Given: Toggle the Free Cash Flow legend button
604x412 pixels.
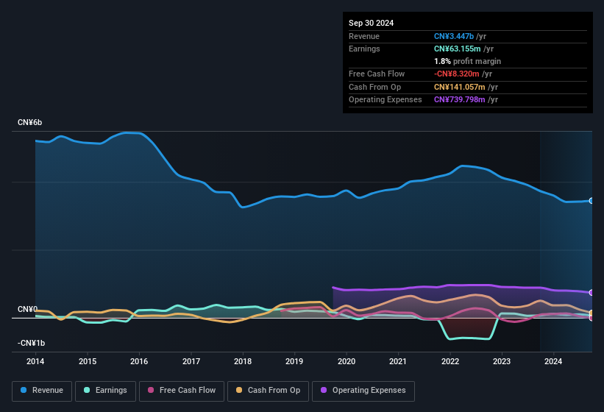Looking at the screenshot, I should 182,391.
